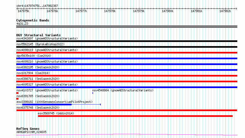
Task: Select variant label nsv4548864 (gnomADStructuralVariants)
Action: pyautogui.click(x=123, y=90)
